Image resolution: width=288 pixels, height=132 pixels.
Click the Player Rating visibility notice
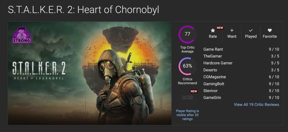pyautogui.click(x=187, y=115)
